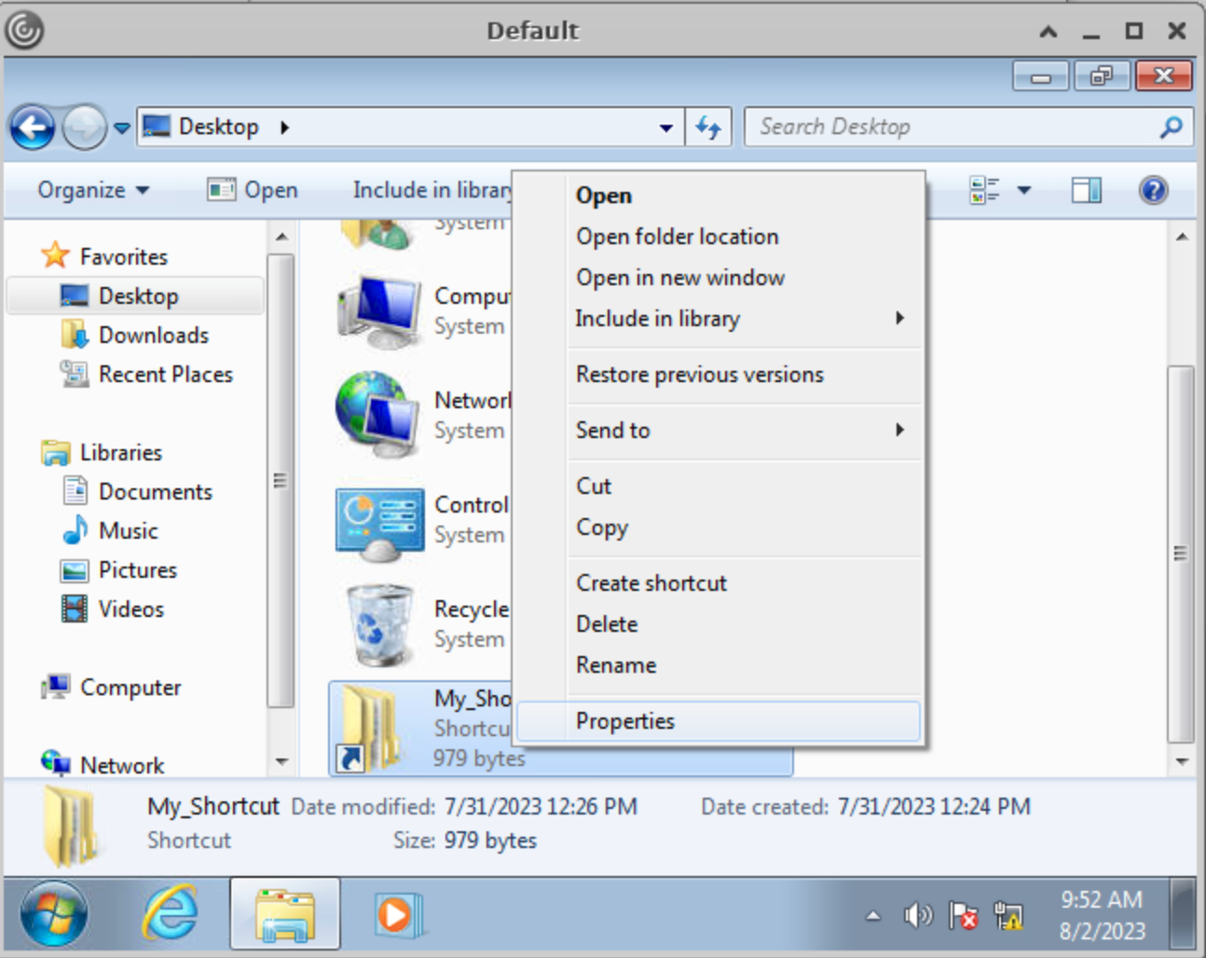Expand the view options dropdown arrow

pos(1024,190)
